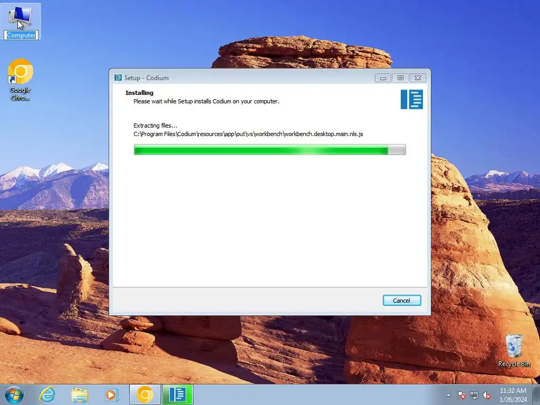The width and height of the screenshot is (540, 405).
Task: Open the Windows Start menu
Action: click(14, 394)
